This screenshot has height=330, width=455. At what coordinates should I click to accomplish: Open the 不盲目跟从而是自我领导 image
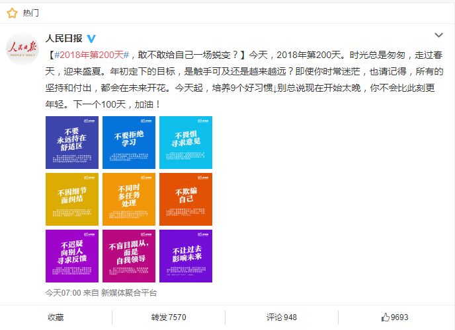[129, 256]
